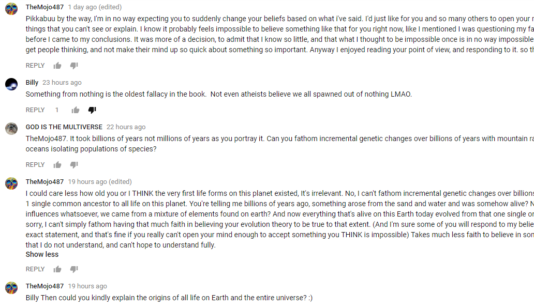Reply to Billy's comment
Viewport: 534px width, 308px height.
click(35, 110)
